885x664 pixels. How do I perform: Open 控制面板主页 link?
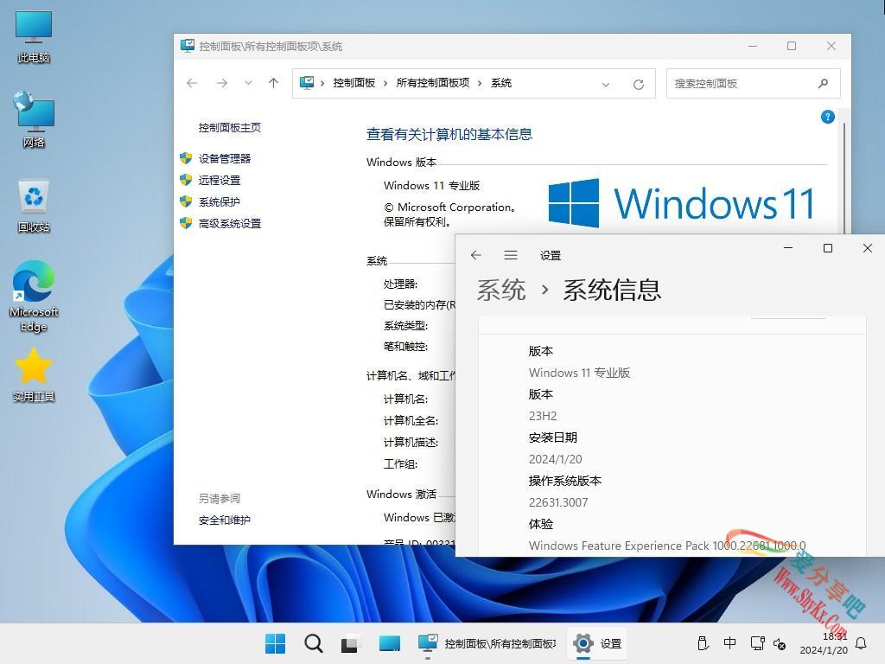coord(230,128)
